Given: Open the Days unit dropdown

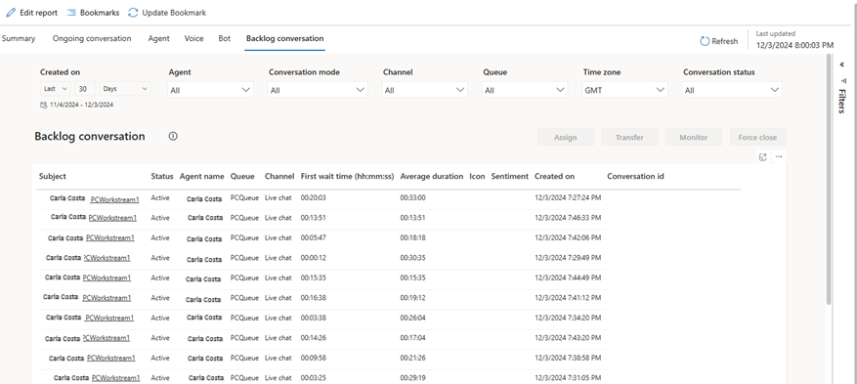Looking at the screenshot, I should [x=125, y=89].
